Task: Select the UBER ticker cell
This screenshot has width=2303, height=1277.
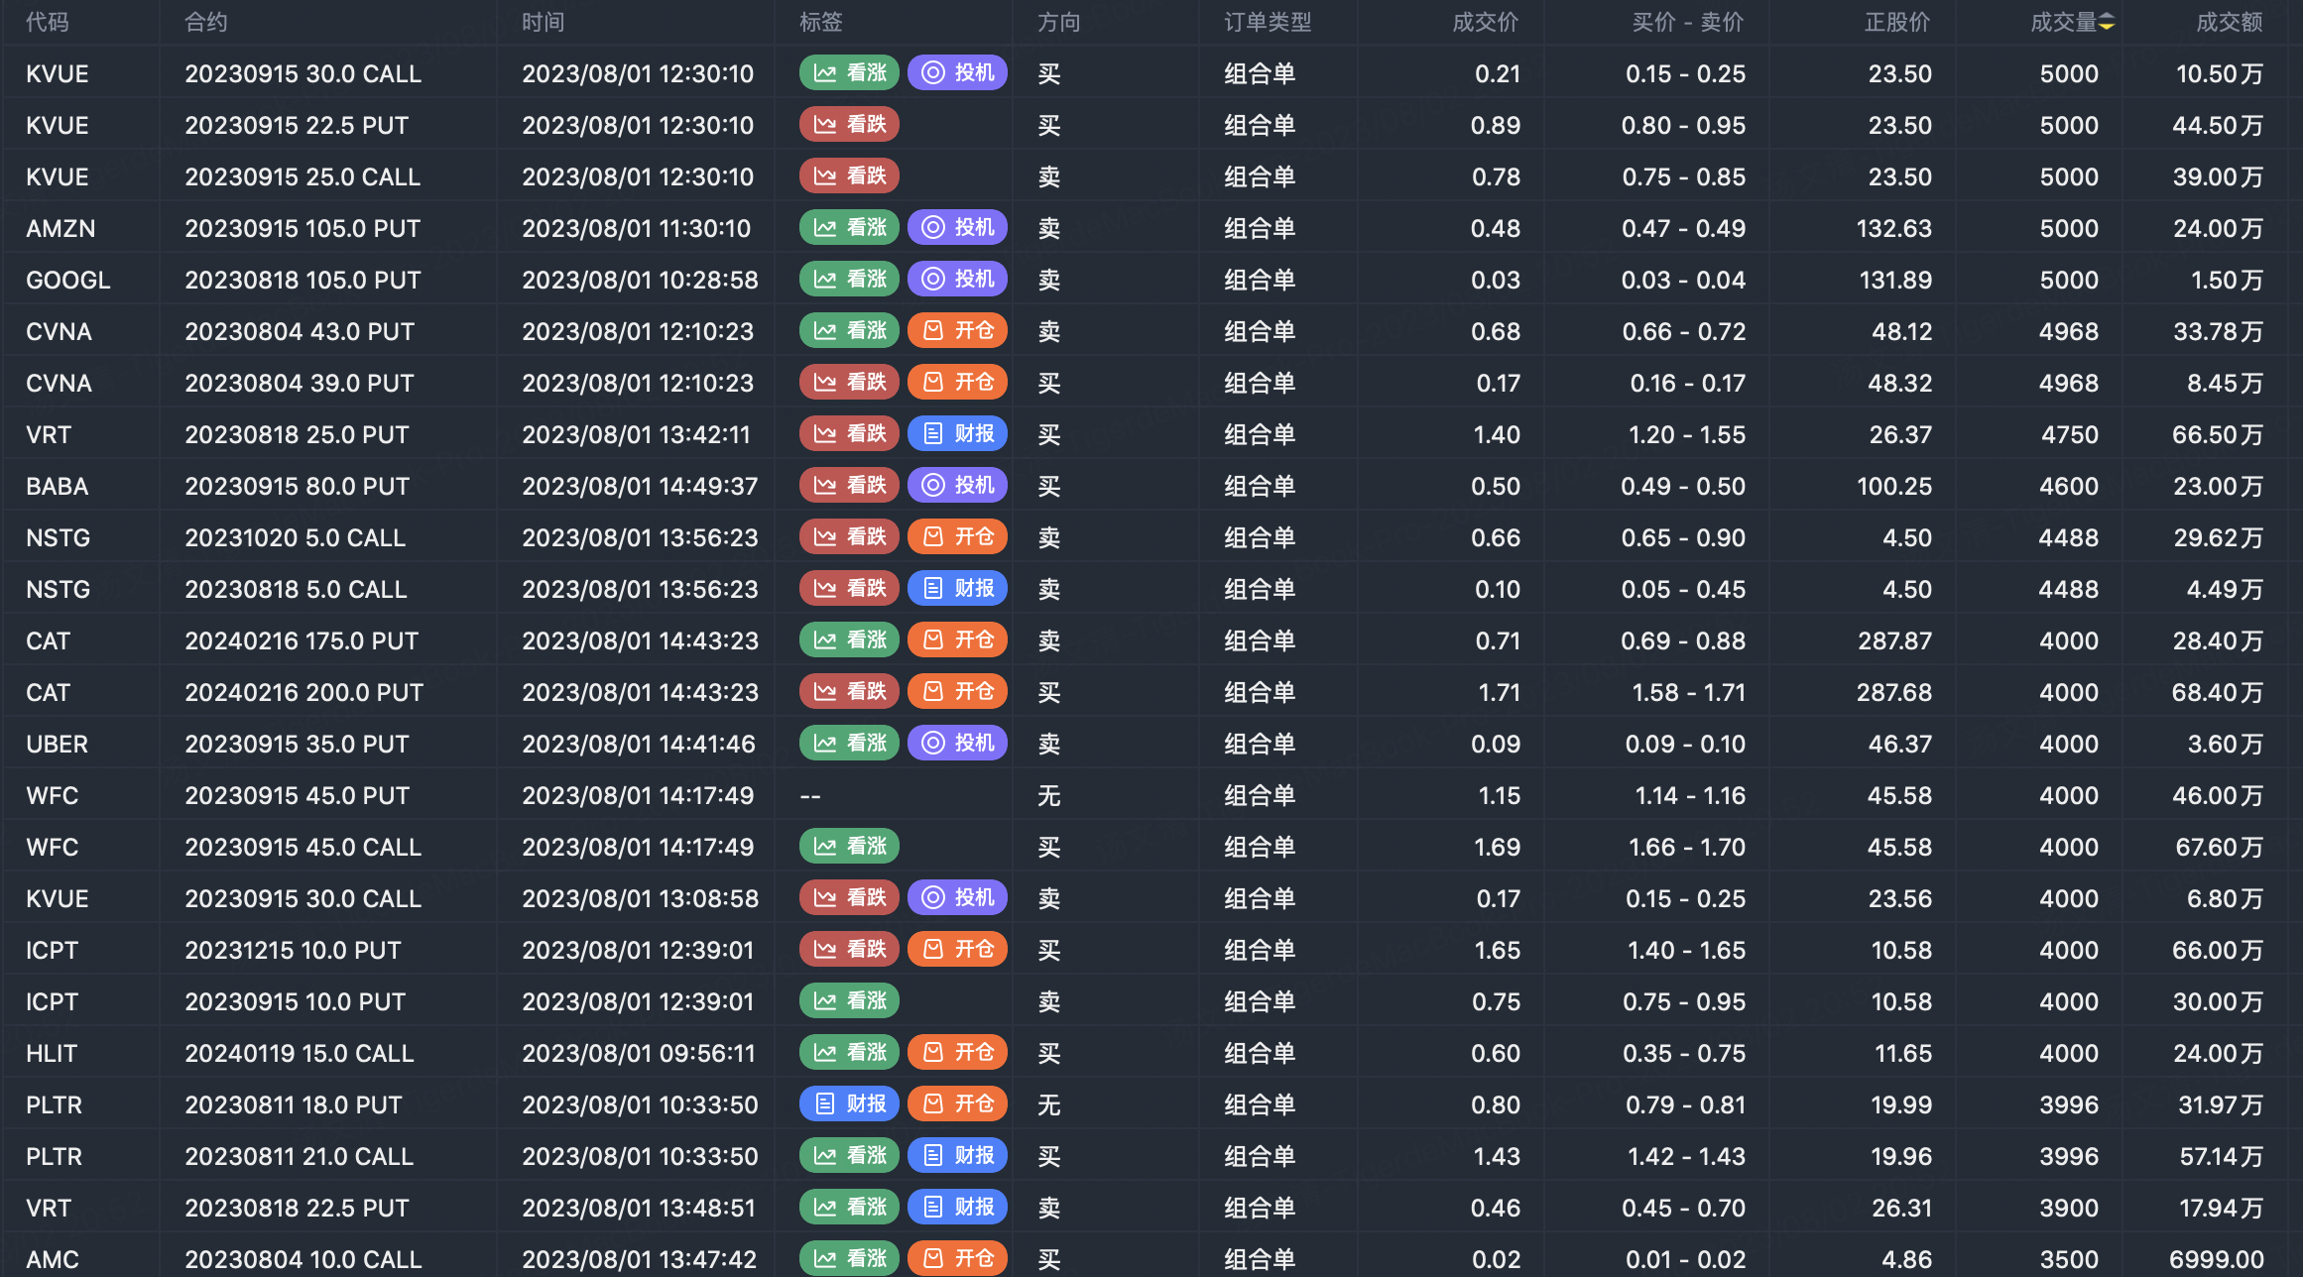Action: coord(58,744)
